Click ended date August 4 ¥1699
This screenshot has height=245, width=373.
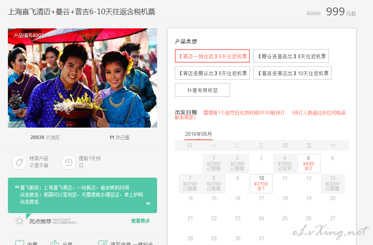[x=285, y=163]
